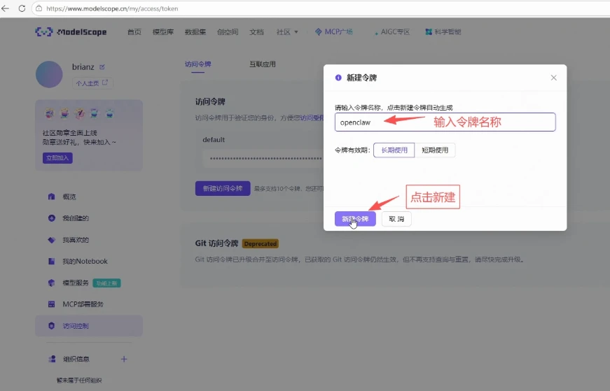Image resolution: width=610 pixels, height=391 pixels.
Task: Reload the page with the refresh icon
Action: tap(22, 8)
